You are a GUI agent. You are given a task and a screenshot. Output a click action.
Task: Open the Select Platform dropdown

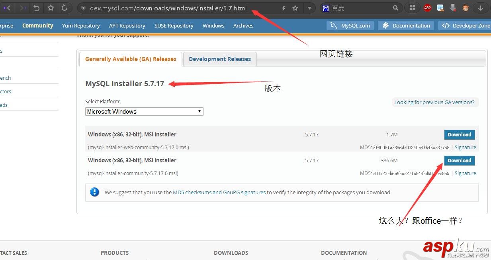pyautogui.click(x=144, y=112)
